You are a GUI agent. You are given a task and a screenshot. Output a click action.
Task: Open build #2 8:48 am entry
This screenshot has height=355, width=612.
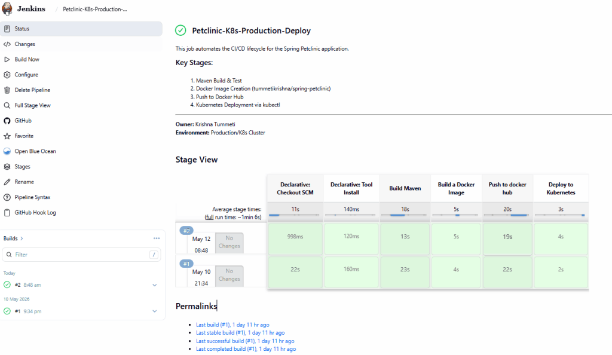coord(27,285)
